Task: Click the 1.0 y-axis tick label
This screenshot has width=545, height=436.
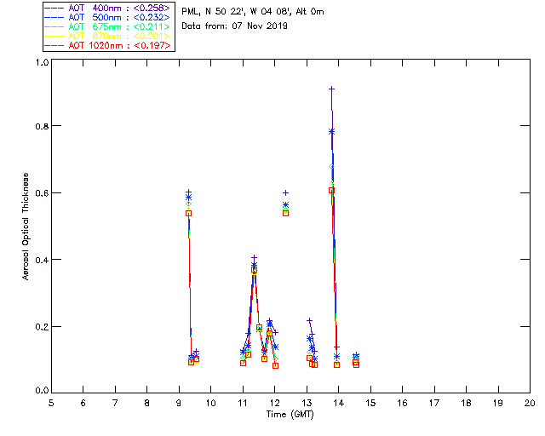Action: (x=42, y=62)
